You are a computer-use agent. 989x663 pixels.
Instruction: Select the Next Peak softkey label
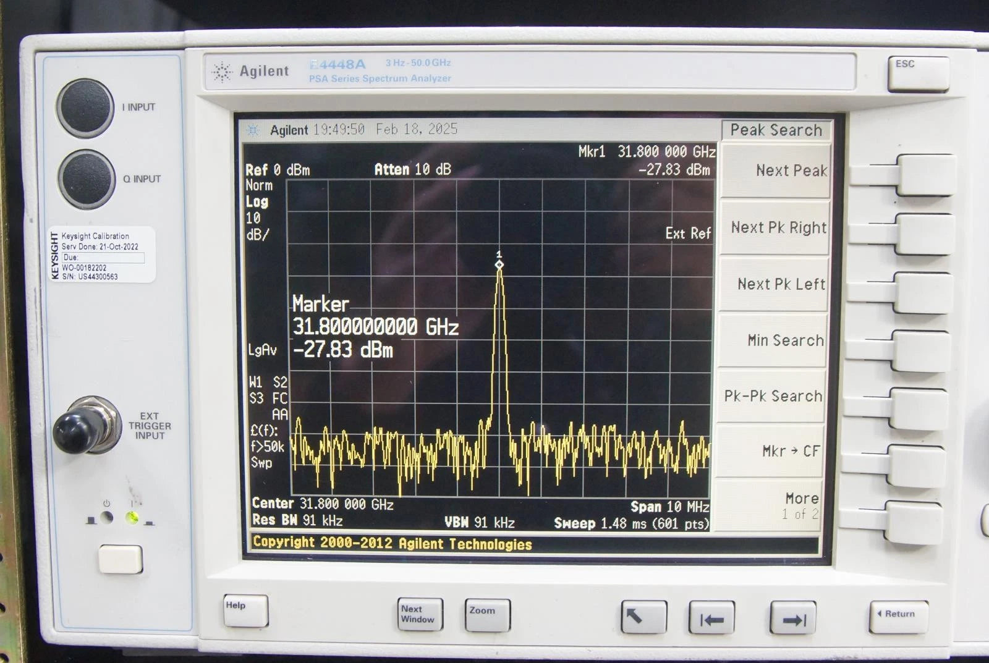point(791,171)
